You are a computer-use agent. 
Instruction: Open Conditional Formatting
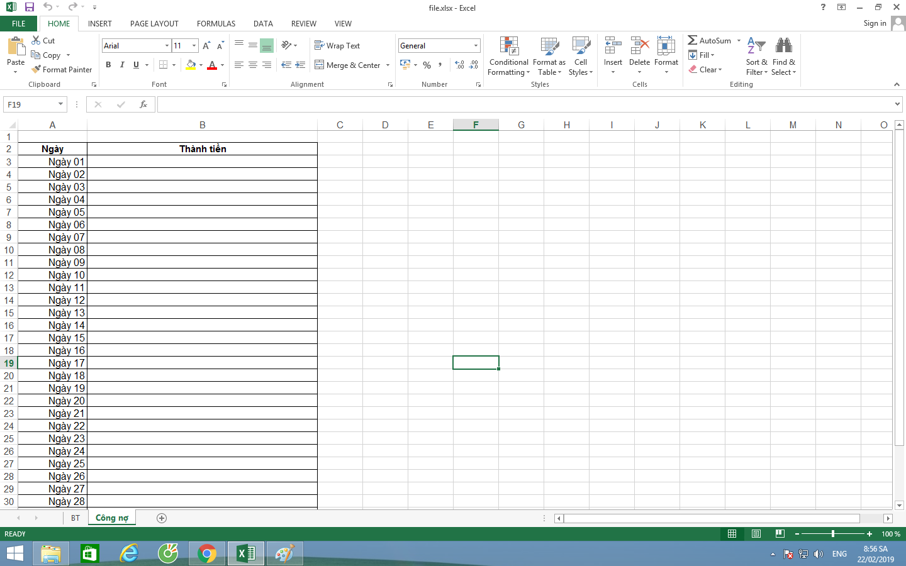508,56
